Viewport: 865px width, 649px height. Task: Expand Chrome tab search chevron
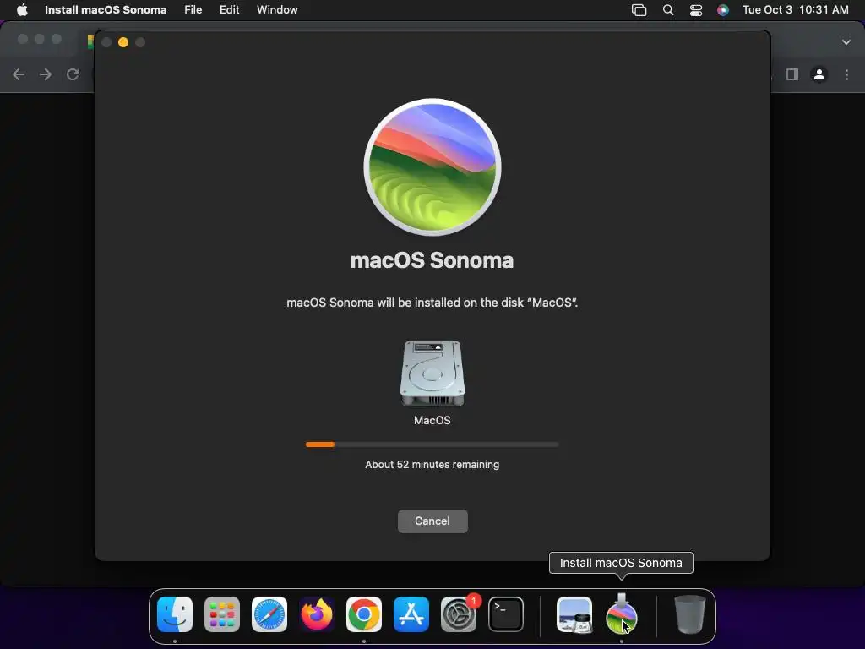tap(846, 42)
